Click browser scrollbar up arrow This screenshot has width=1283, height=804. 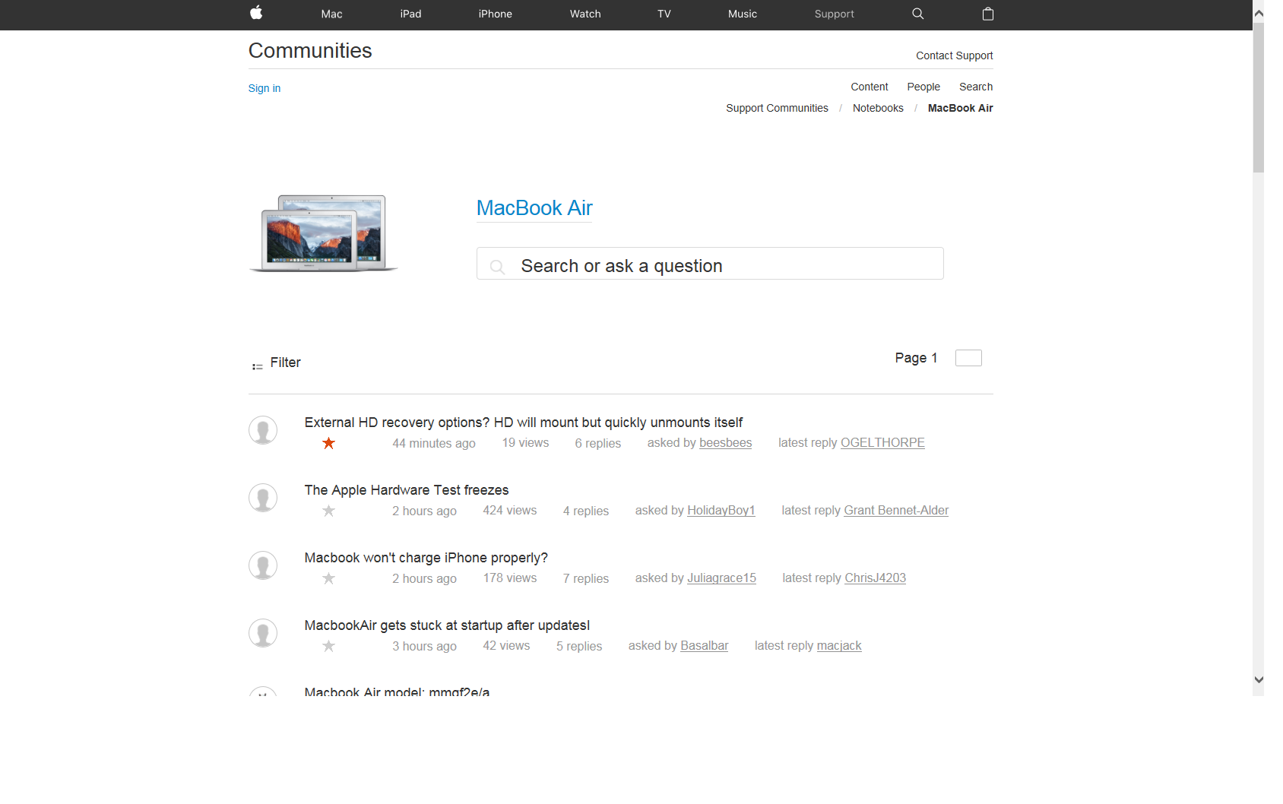pyautogui.click(x=1258, y=13)
